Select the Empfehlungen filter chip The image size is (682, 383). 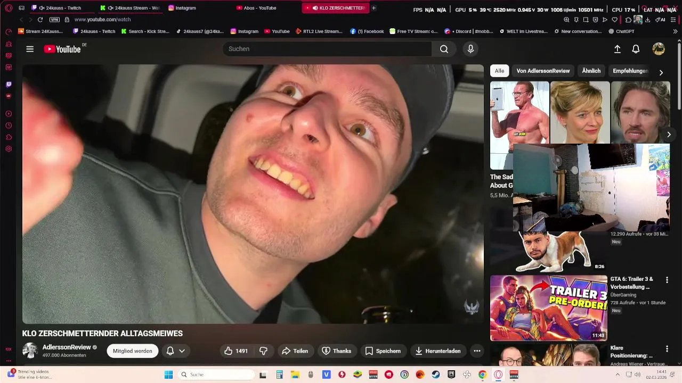630,71
